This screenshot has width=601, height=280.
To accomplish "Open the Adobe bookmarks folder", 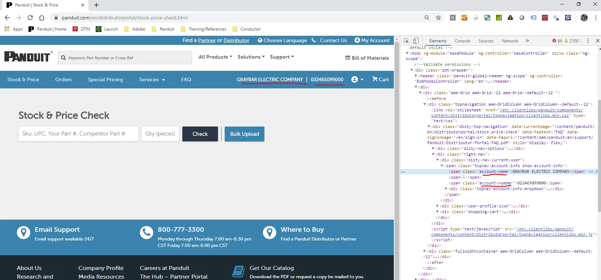I will click(x=135, y=29).
